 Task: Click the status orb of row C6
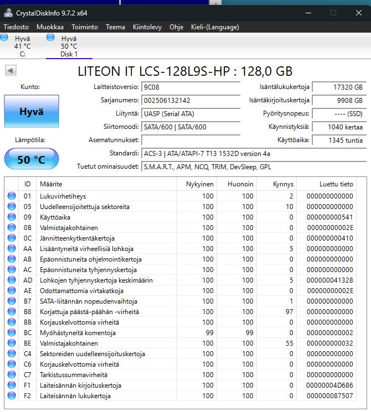point(12,364)
